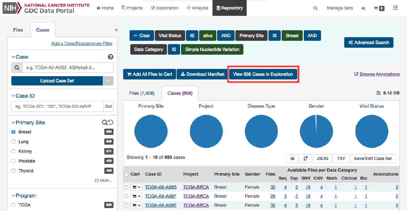Click the Vital Status pie chart
The image size is (407, 211).
click(x=372, y=131)
